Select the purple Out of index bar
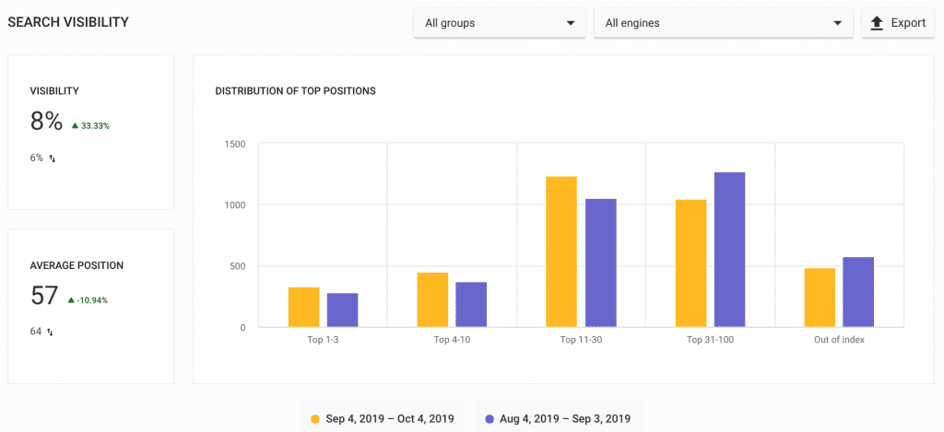This screenshot has width=944, height=432. click(858, 292)
